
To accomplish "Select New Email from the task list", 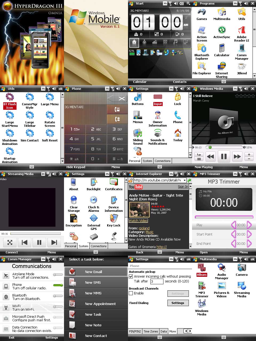I will [96, 272].
